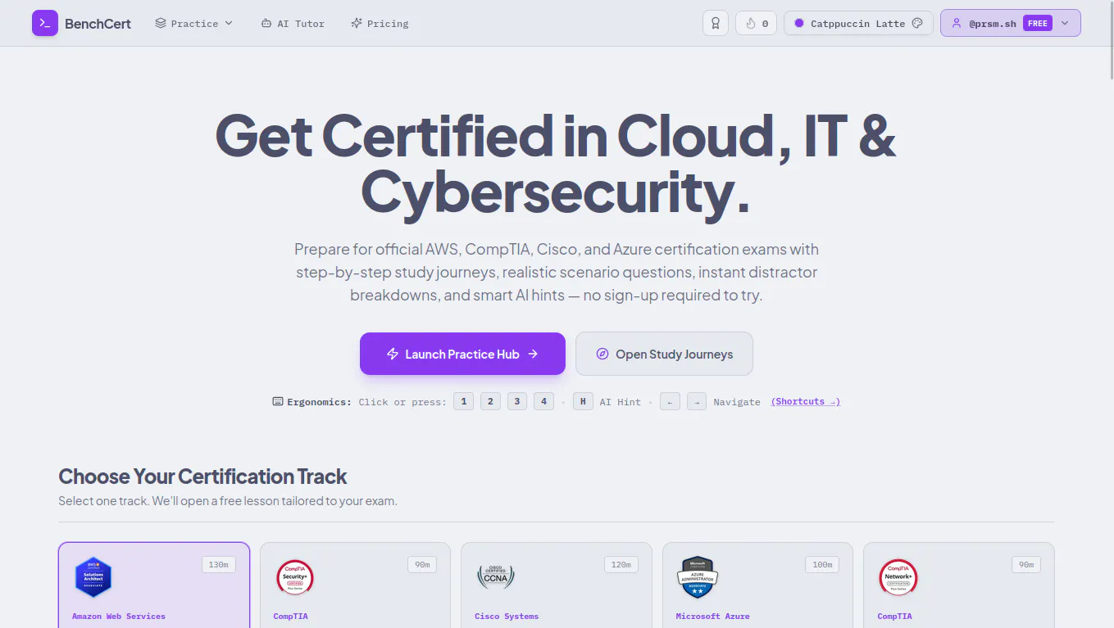Click the H key for AI Hint
This screenshot has height=628, width=1114.
click(x=583, y=401)
